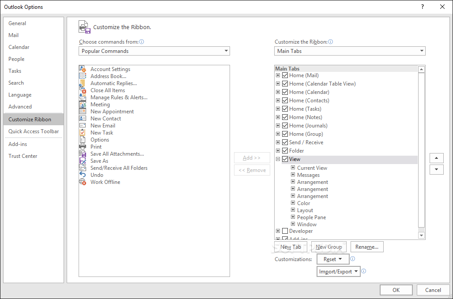
Task: Uncheck the Home (Calendar) checkbox
Action: 285,92
